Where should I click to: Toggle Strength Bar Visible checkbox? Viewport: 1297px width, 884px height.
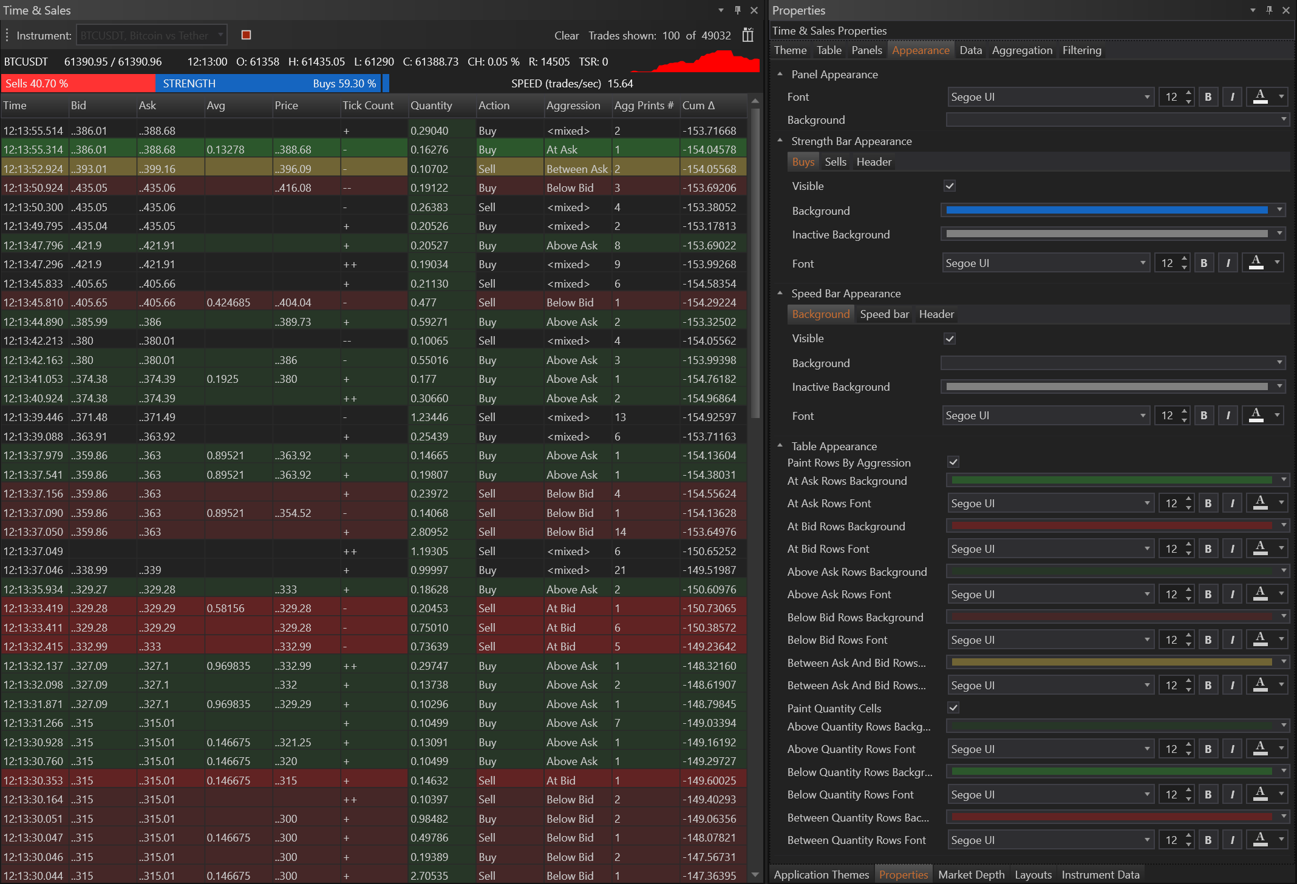(950, 186)
